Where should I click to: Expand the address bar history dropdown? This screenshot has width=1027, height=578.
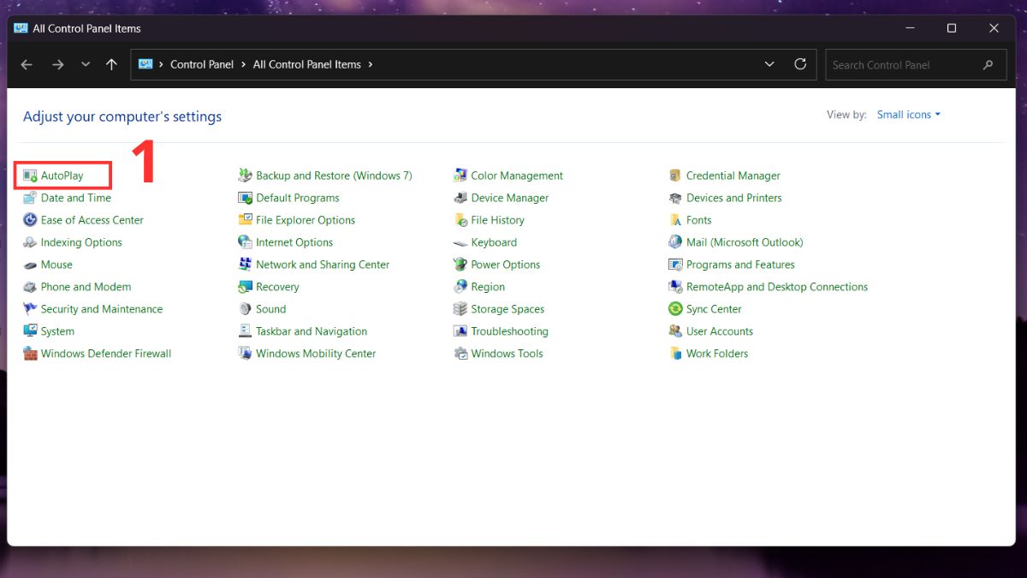pos(769,64)
